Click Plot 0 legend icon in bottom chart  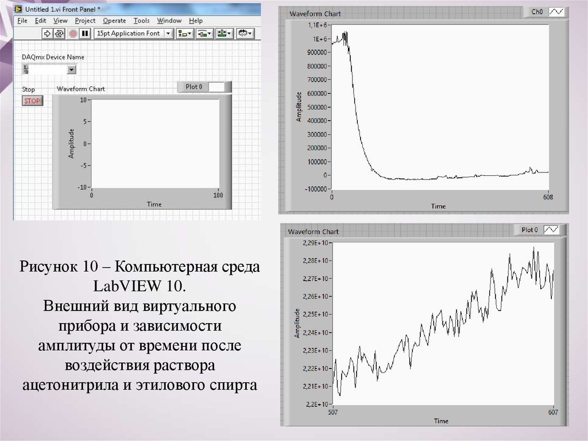pos(551,229)
